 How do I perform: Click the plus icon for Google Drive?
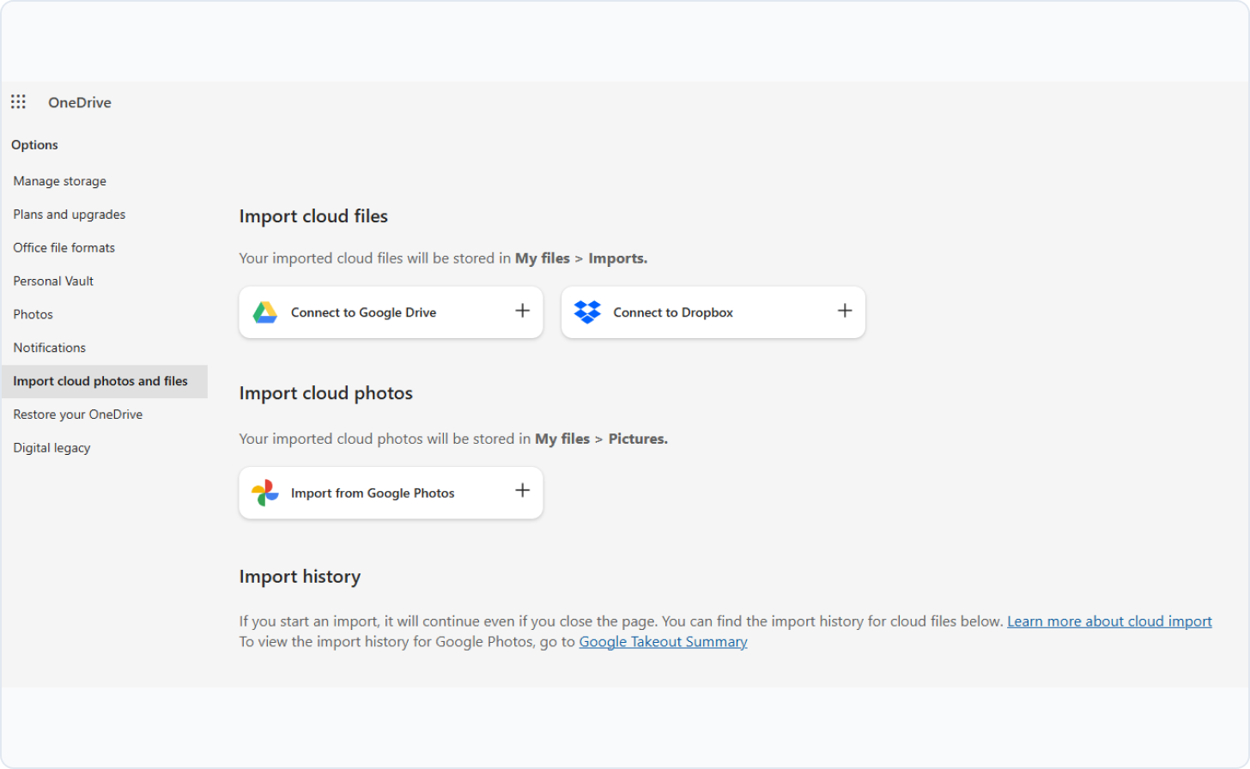[522, 311]
